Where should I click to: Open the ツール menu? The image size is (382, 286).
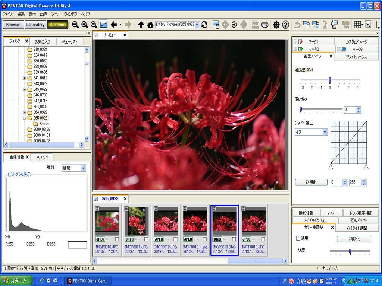tap(56, 14)
